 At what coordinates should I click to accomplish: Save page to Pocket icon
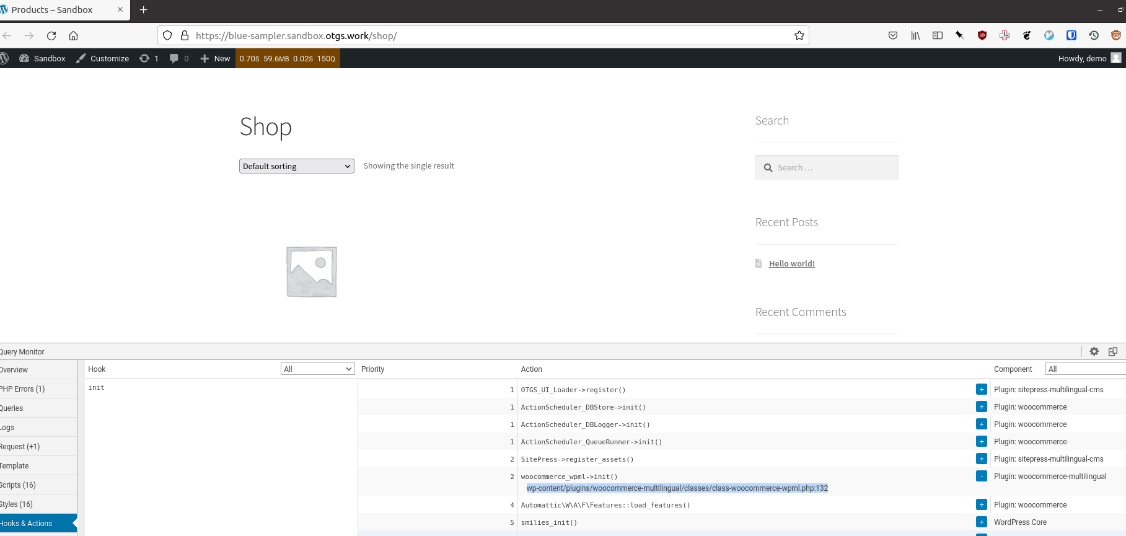click(892, 35)
